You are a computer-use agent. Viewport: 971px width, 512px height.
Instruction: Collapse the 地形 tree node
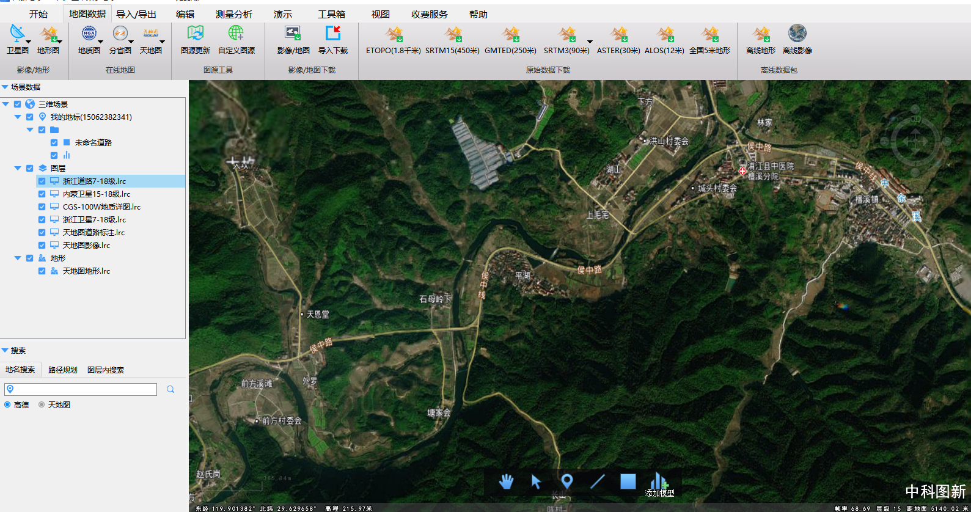[x=18, y=258]
